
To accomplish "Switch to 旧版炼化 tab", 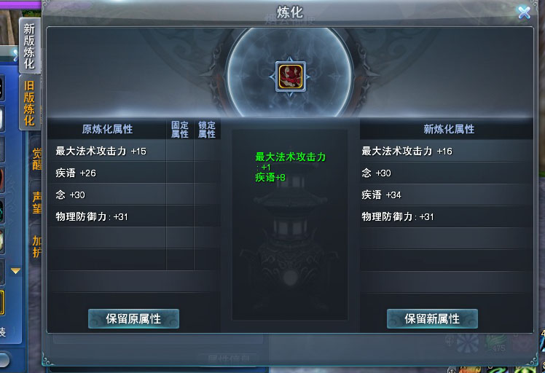I will tap(30, 103).
